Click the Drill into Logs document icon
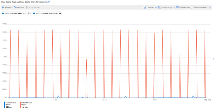The image size is (215, 111). (x=160, y=7)
